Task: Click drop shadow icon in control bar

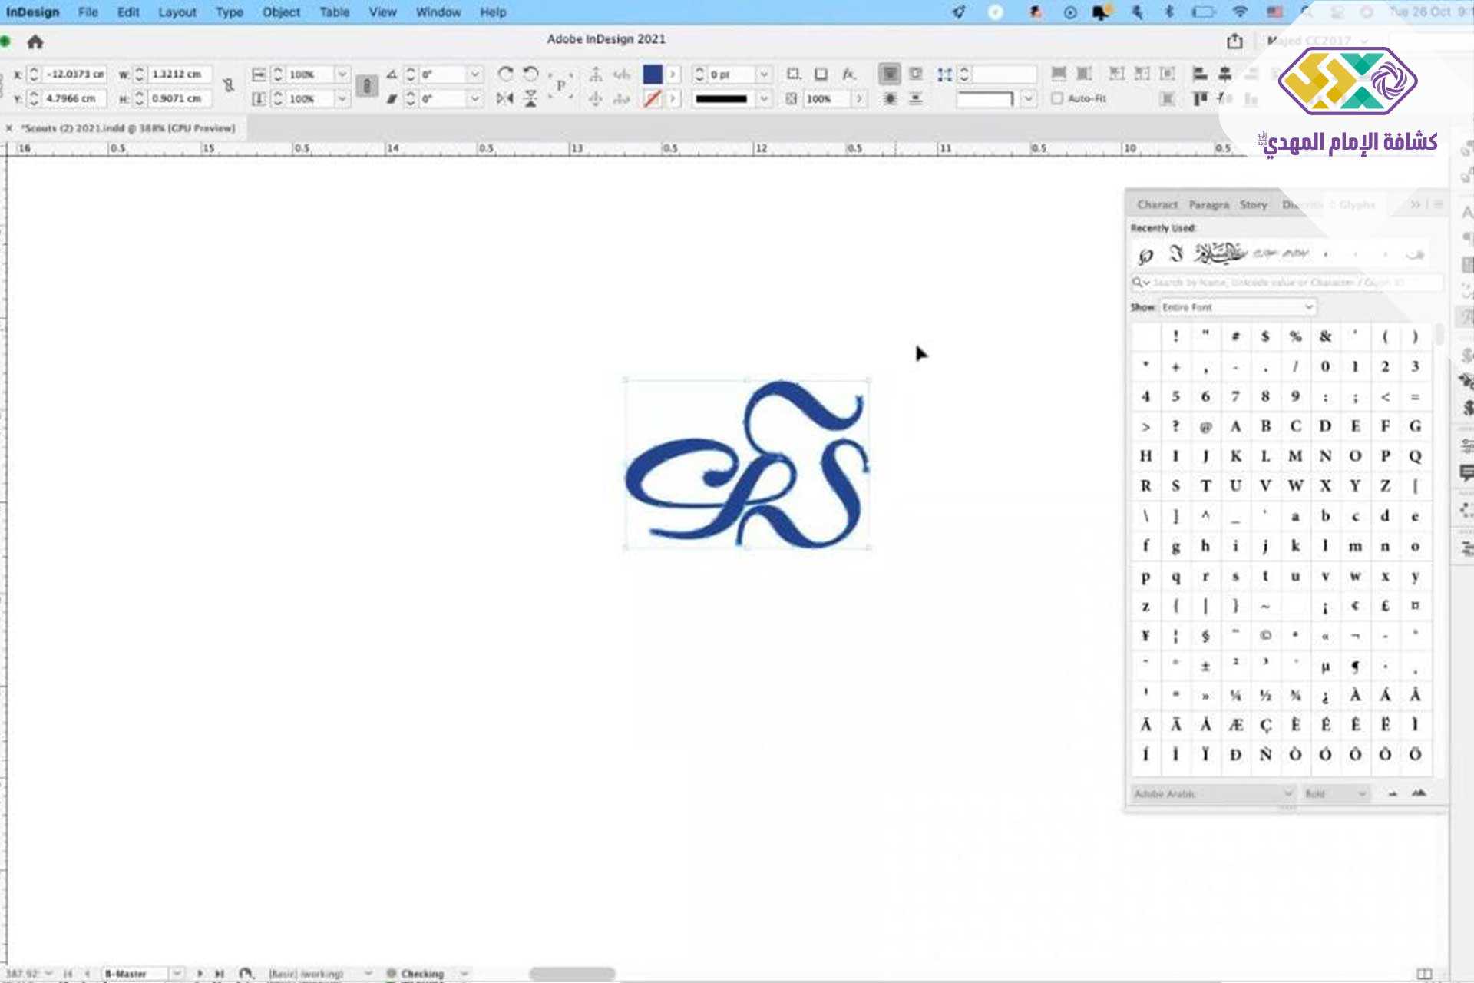Action: 821,74
